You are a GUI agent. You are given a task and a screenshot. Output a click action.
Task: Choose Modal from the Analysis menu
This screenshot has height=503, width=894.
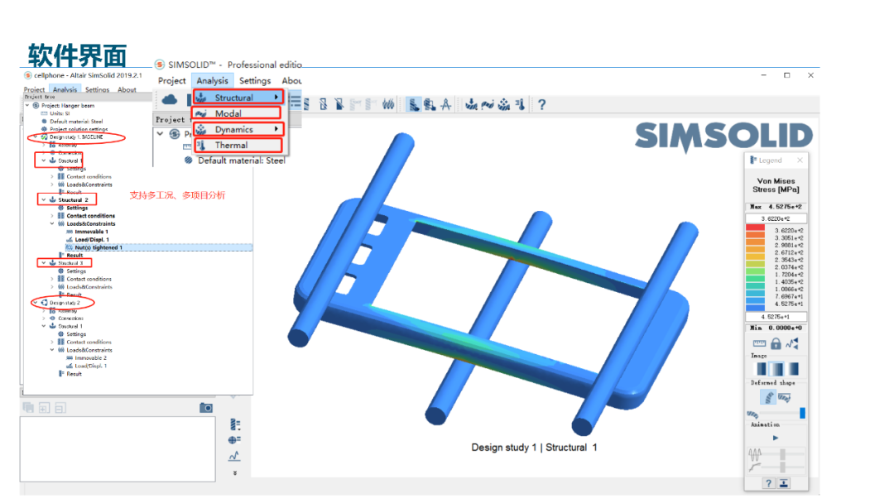[238, 113]
